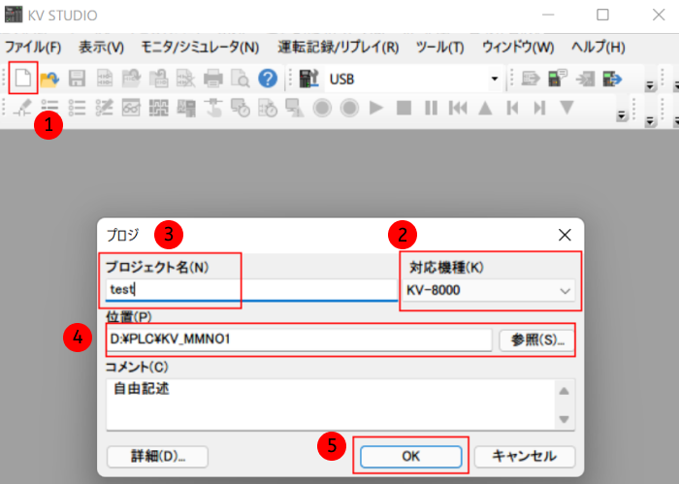Image resolution: width=679 pixels, height=484 pixels.
Task: Open ウィンドウ(W) menu
Action: [518, 47]
